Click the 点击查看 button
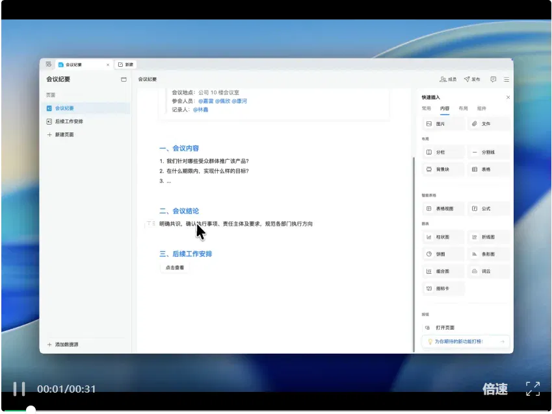 click(175, 268)
